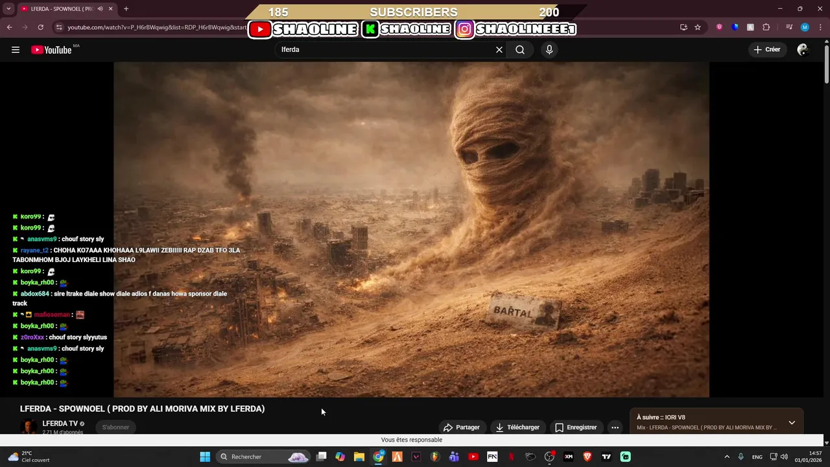This screenshot has height=467, width=830.
Task: Open the gray square extension icon
Action: click(x=750, y=27)
